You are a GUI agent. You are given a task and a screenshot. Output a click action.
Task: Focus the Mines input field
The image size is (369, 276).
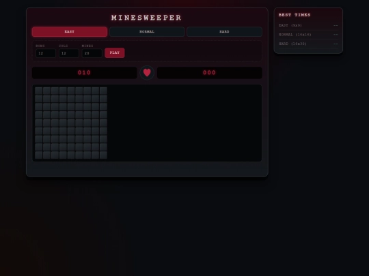click(x=92, y=53)
